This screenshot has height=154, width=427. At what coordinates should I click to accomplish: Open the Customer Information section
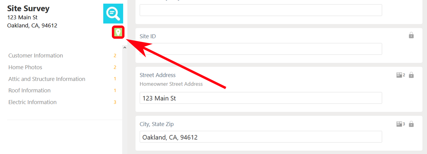tap(35, 56)
